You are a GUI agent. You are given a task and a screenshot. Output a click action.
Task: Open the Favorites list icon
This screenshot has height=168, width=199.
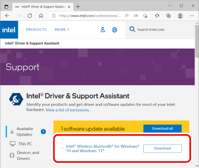157,16
